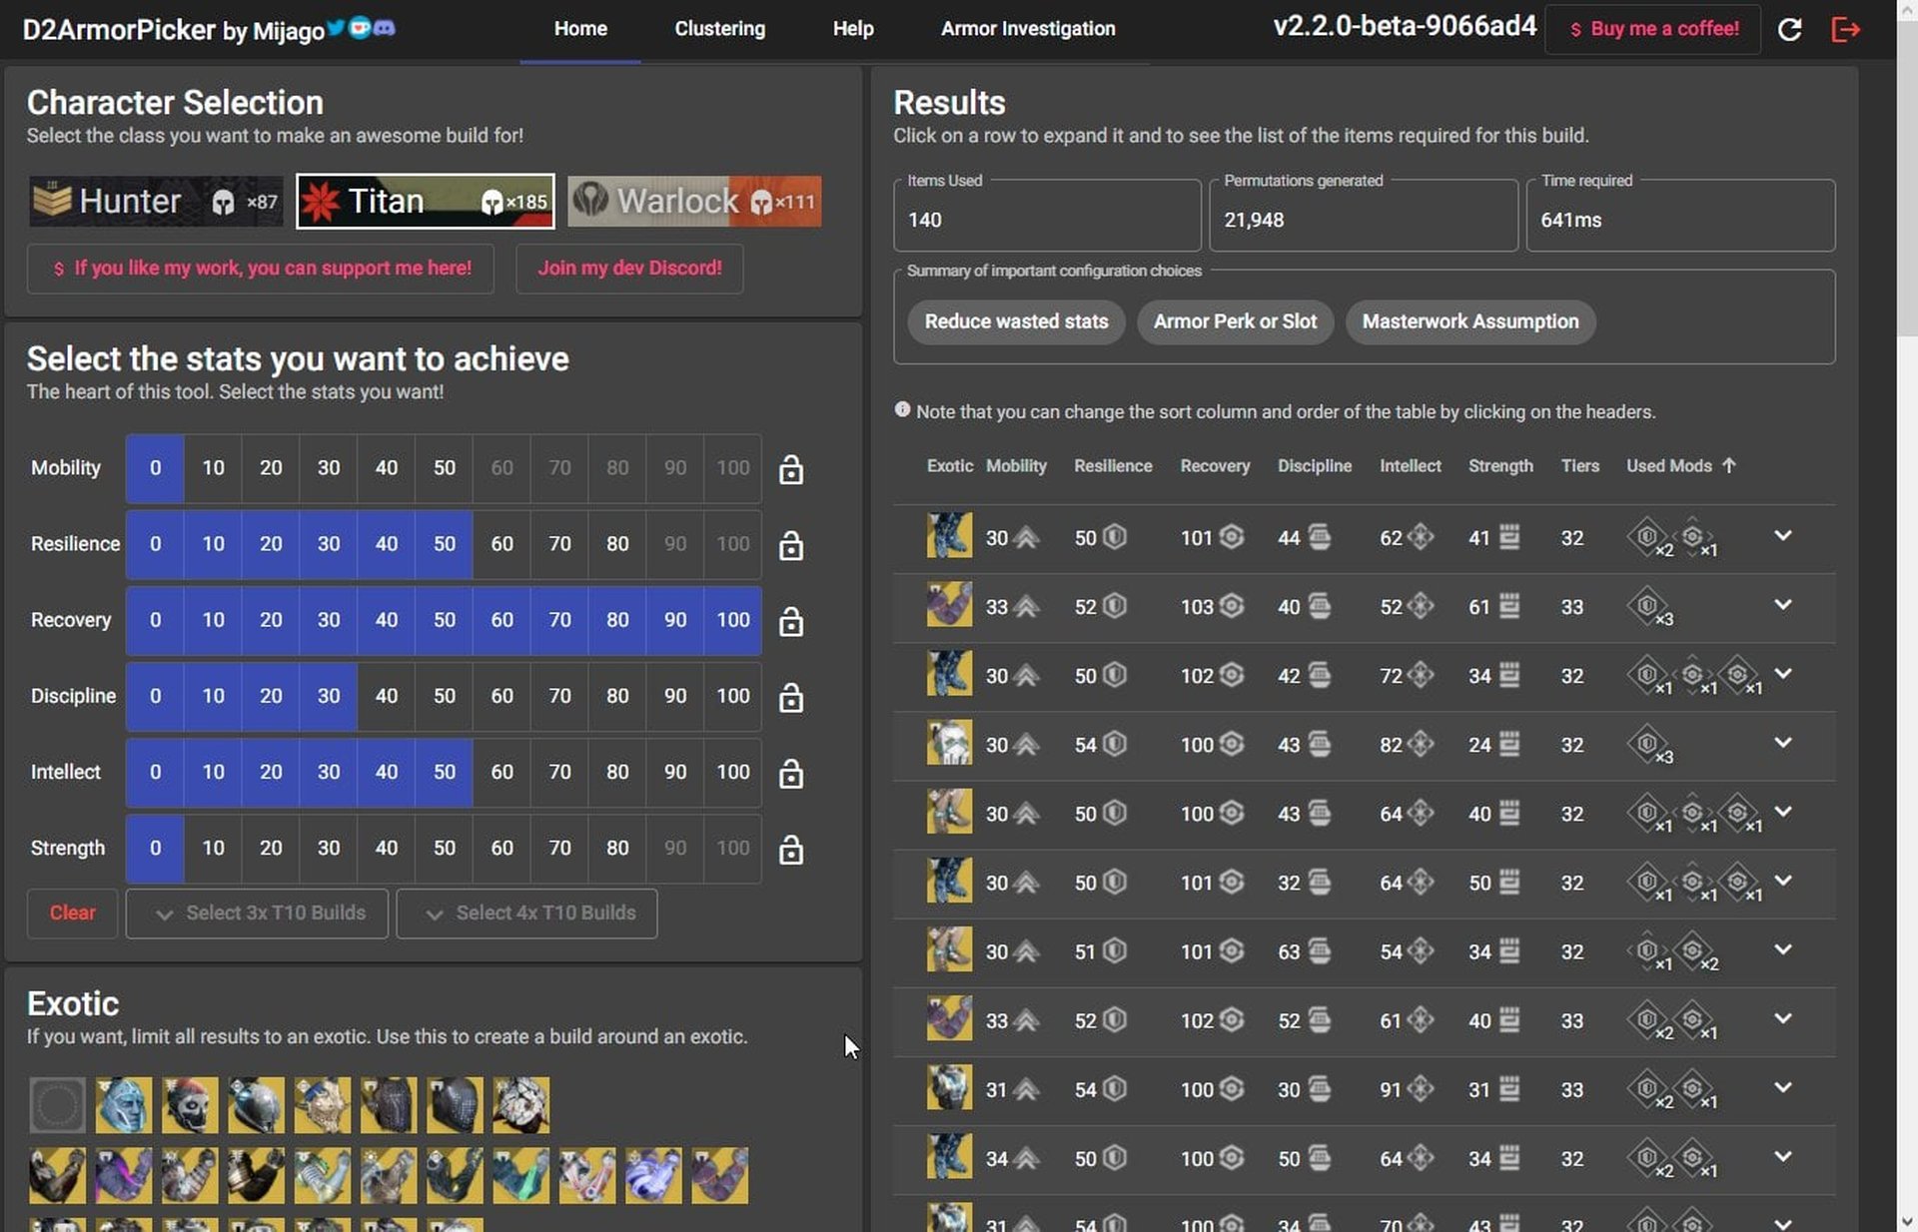Click the Clear stats button
The width and height of the screenshot is (1918, 1232).
pos(72,914)
